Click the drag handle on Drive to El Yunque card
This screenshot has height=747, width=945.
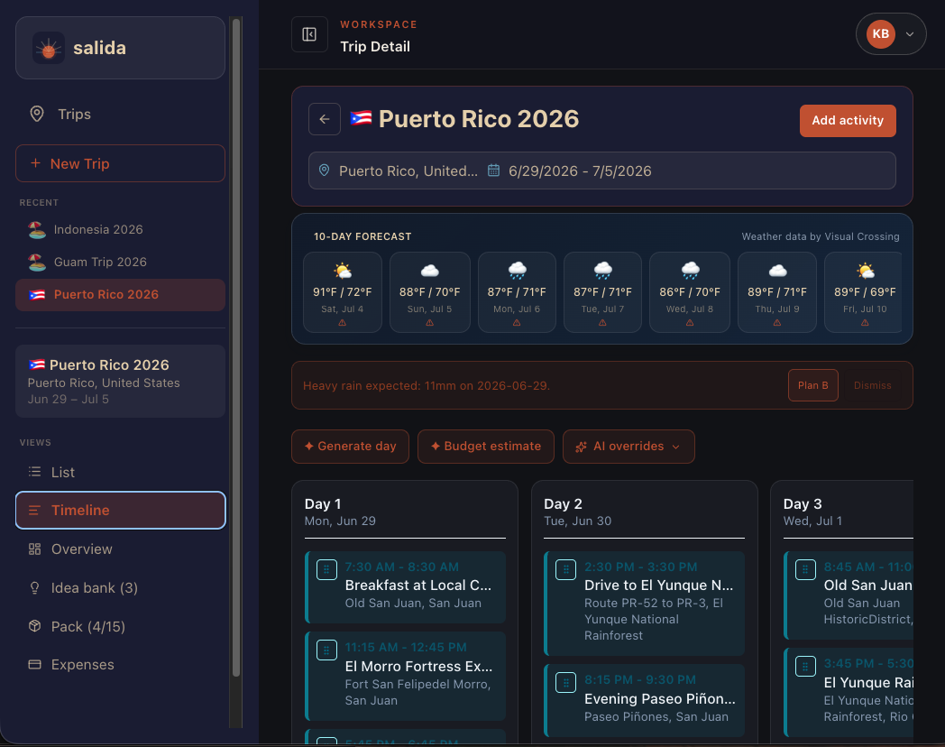[x=566, y=569]
